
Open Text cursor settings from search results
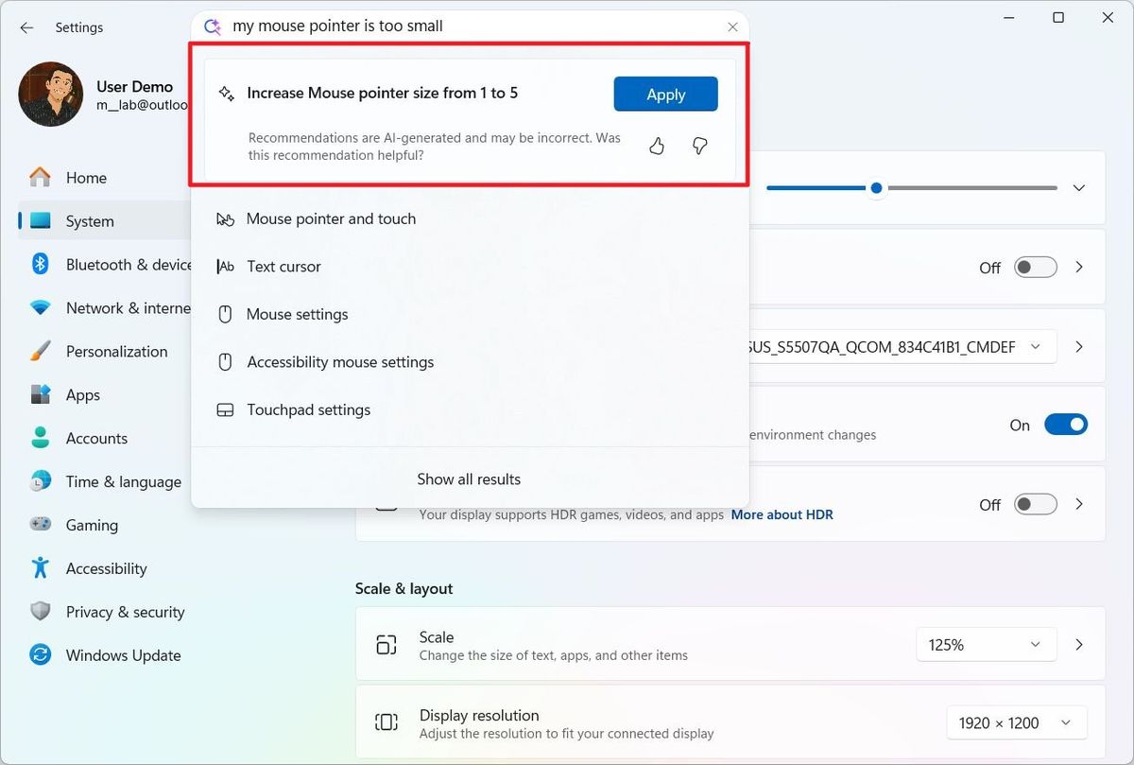[283, 267]
